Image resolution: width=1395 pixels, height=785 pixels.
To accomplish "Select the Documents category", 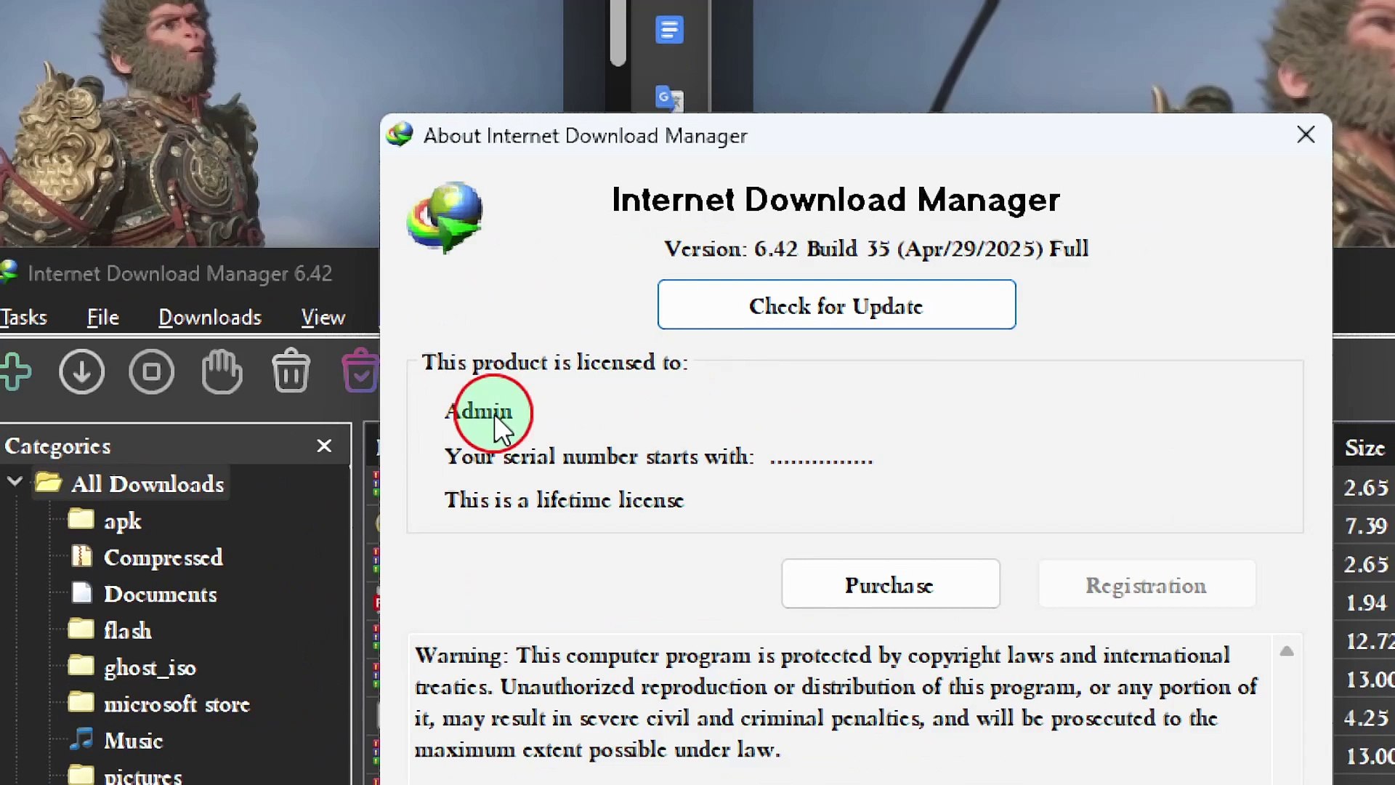I will click(144, 594).
